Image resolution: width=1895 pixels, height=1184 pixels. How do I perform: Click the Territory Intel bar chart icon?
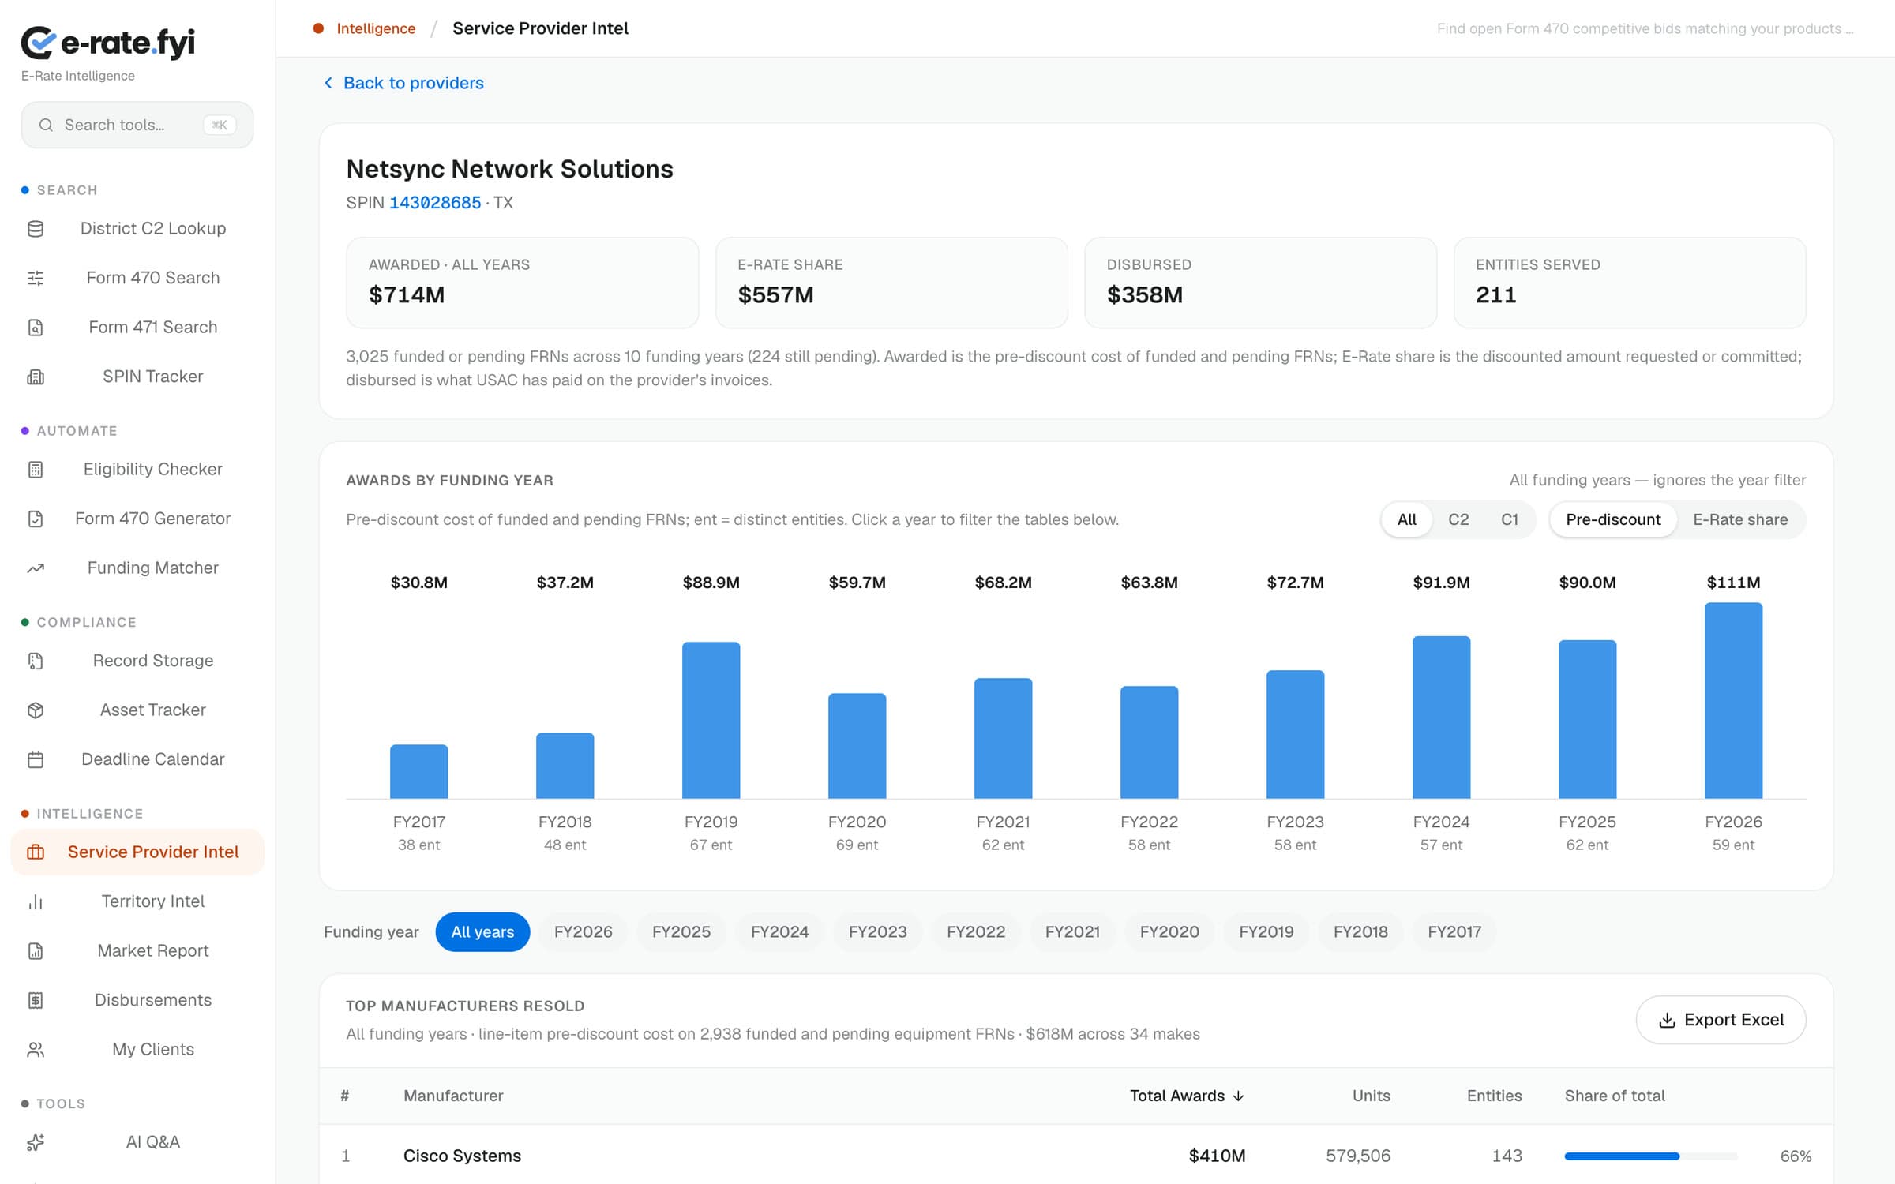36,901
